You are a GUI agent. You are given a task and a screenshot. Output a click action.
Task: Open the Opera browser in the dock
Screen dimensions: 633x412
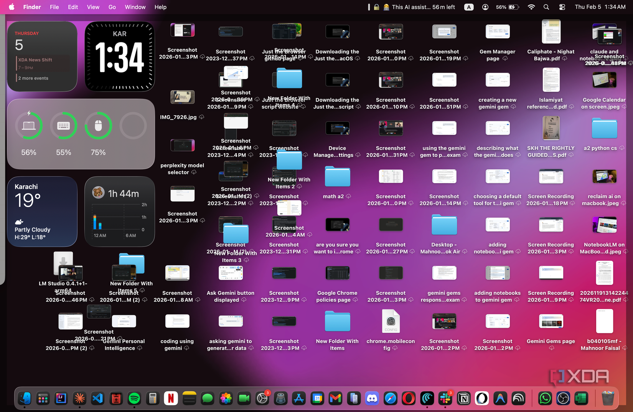pyautogui.click(x=409, y=399)
